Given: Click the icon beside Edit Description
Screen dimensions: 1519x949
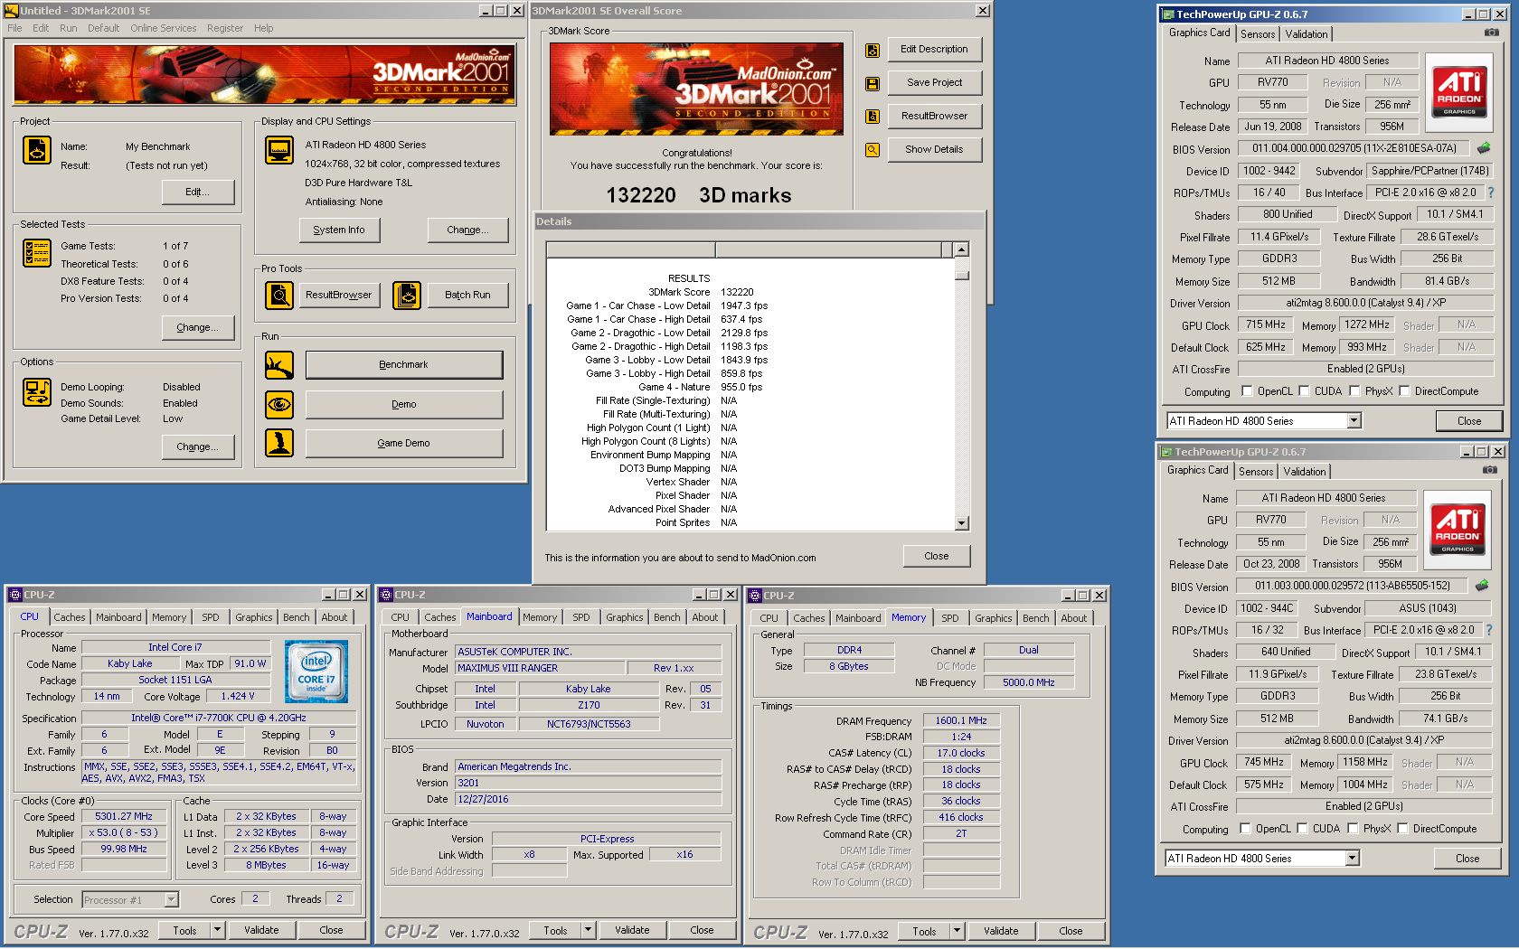Looking at the screenshot, I should pyautogui.click(x=873, y=51).
